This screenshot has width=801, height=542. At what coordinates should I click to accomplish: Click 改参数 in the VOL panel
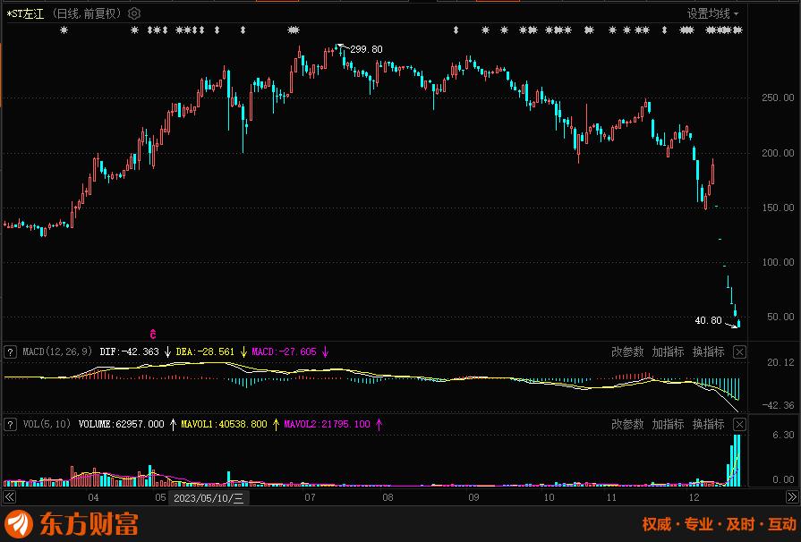click(627, 425)
